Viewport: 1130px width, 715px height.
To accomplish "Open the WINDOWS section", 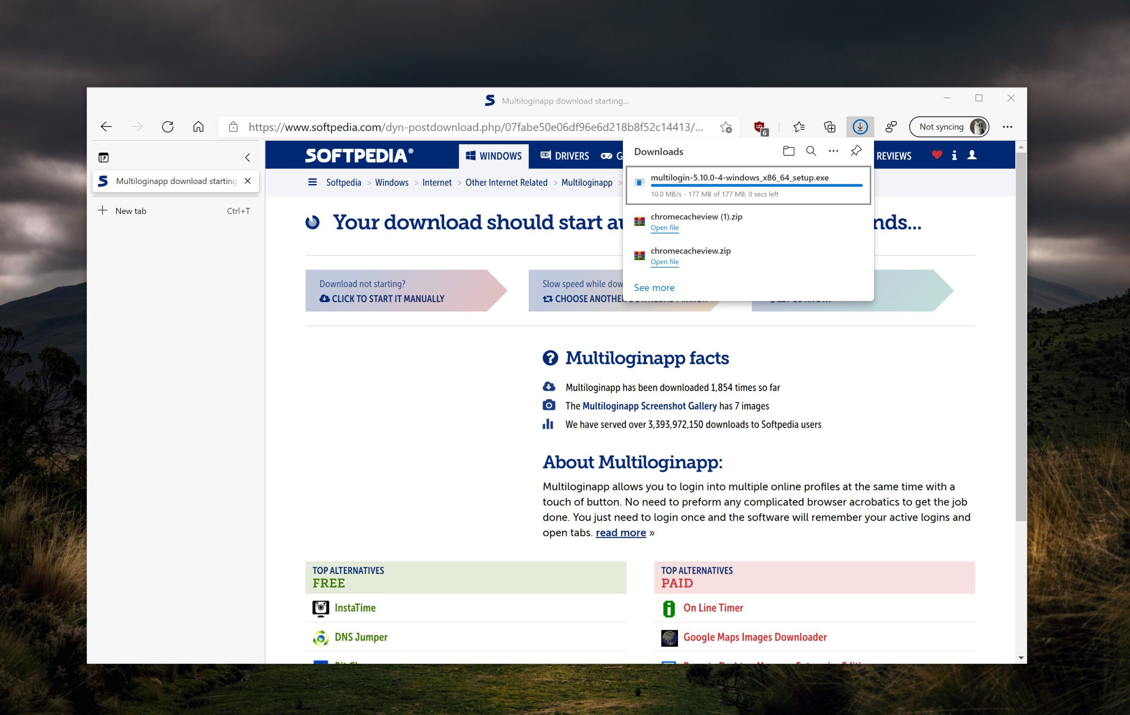I will (493, 156).
